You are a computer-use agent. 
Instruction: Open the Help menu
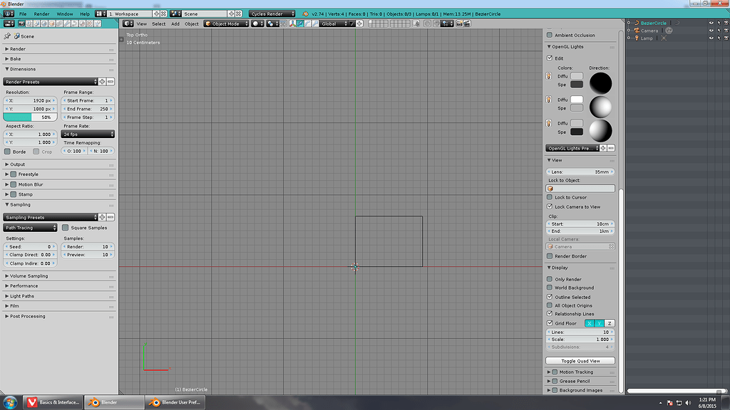85,14
